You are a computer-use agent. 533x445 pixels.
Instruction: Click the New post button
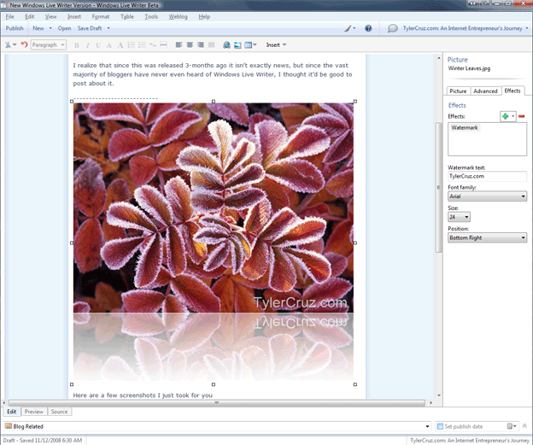tap(38, 28)
